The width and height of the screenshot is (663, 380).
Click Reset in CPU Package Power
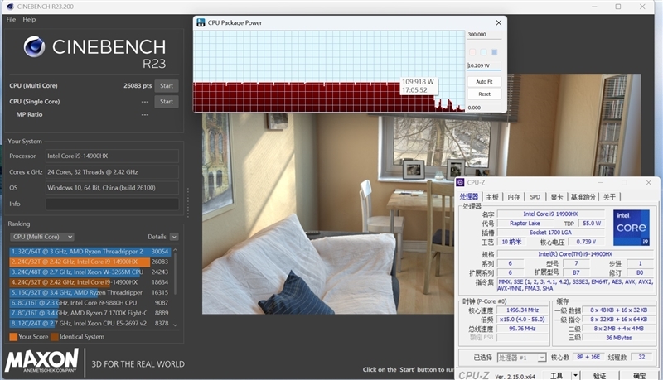484,94
